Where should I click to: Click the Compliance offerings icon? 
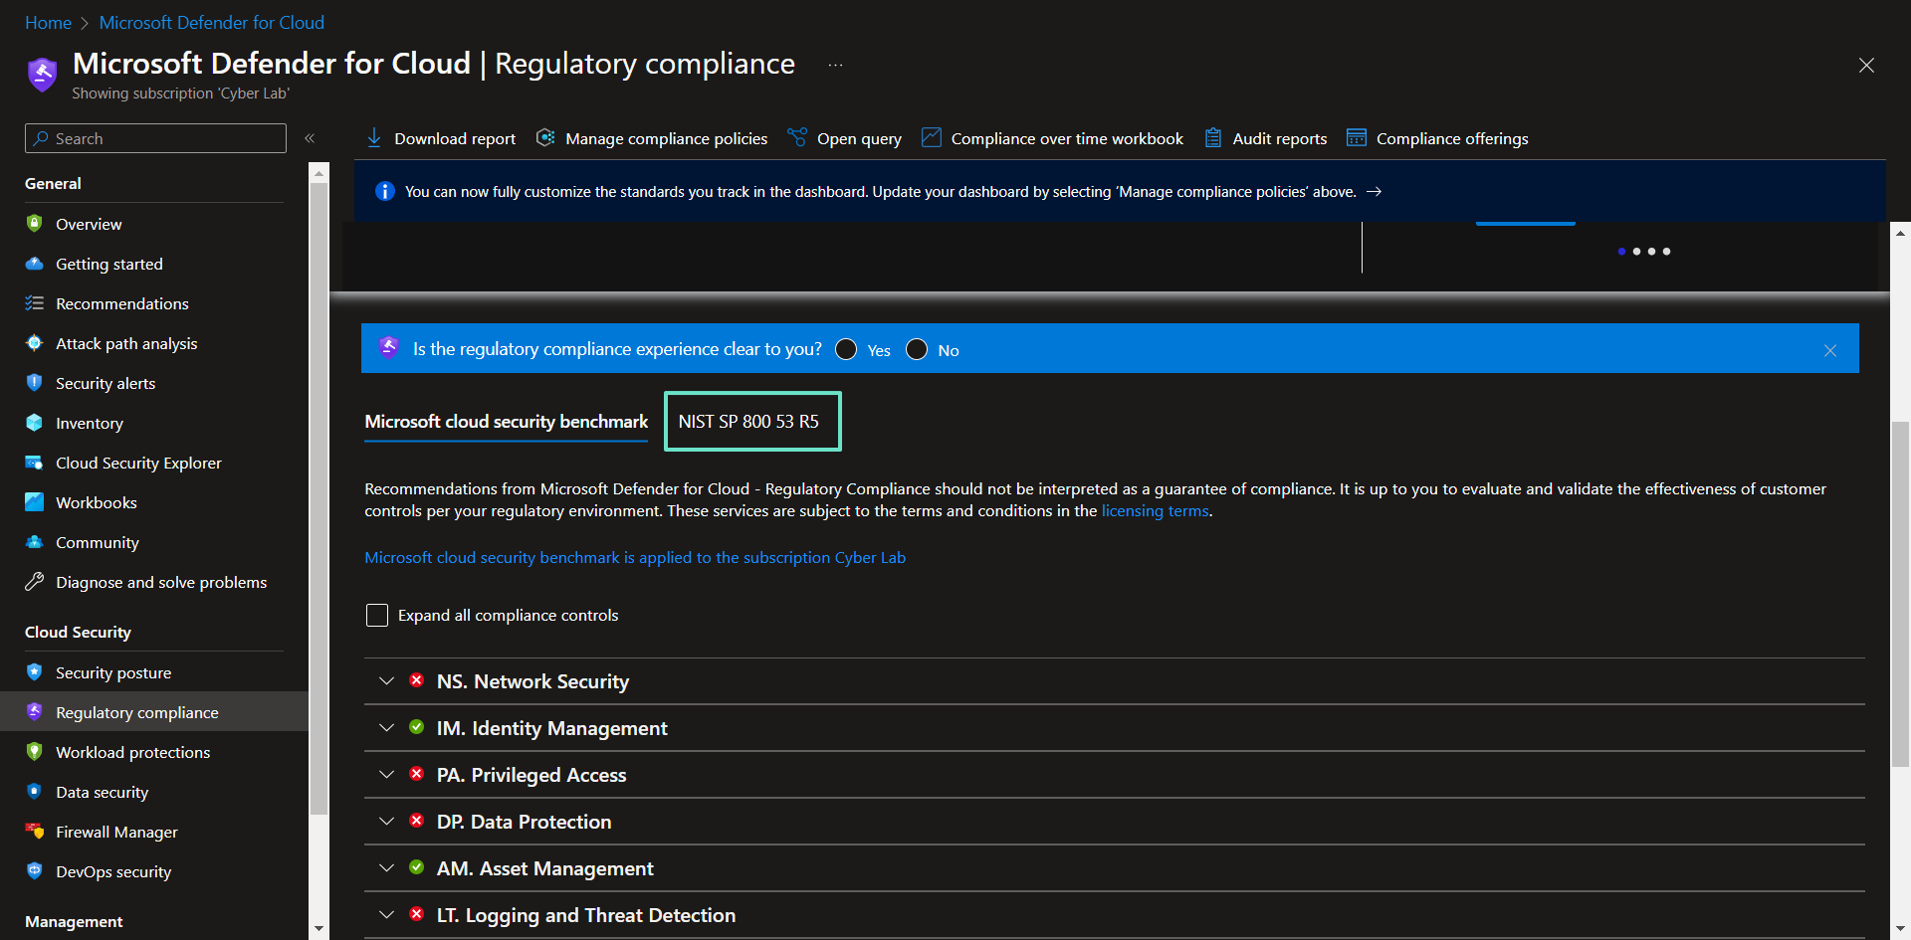(x=1357, y=137)
